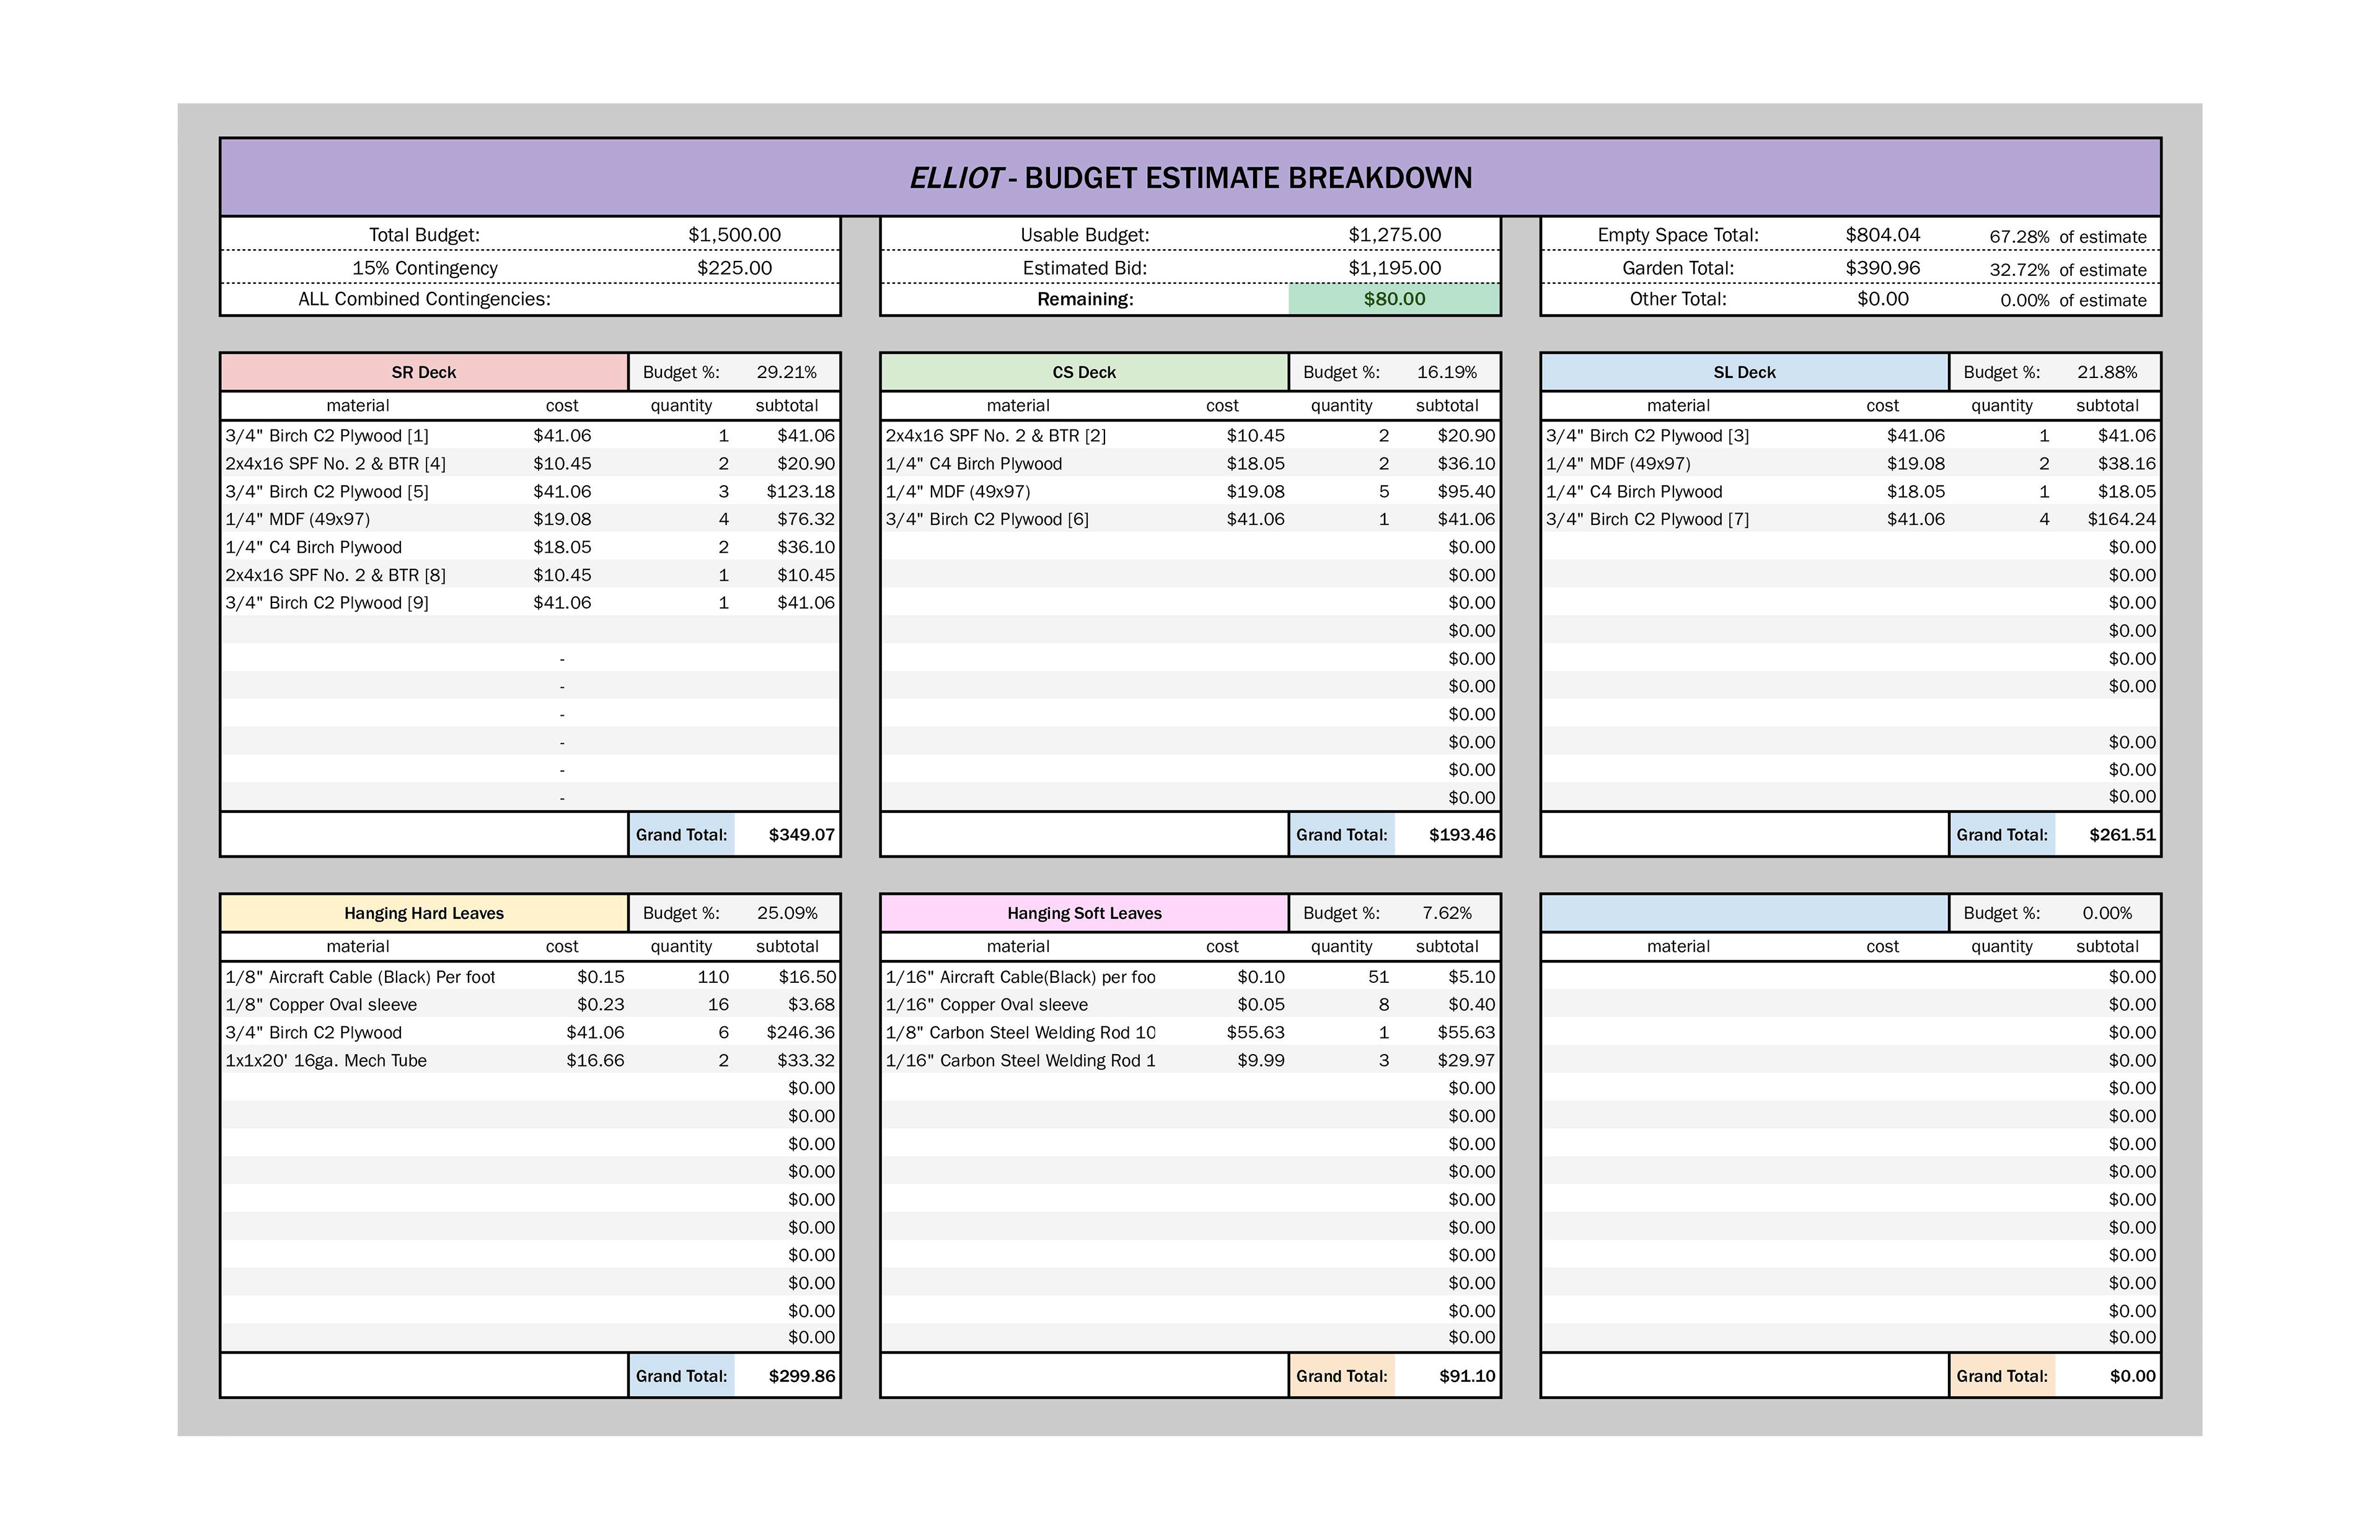The height and width of the screenshot is (1540, 2380).
Task: Click the green CS Deck header
Action: (x=1084, y=372)
